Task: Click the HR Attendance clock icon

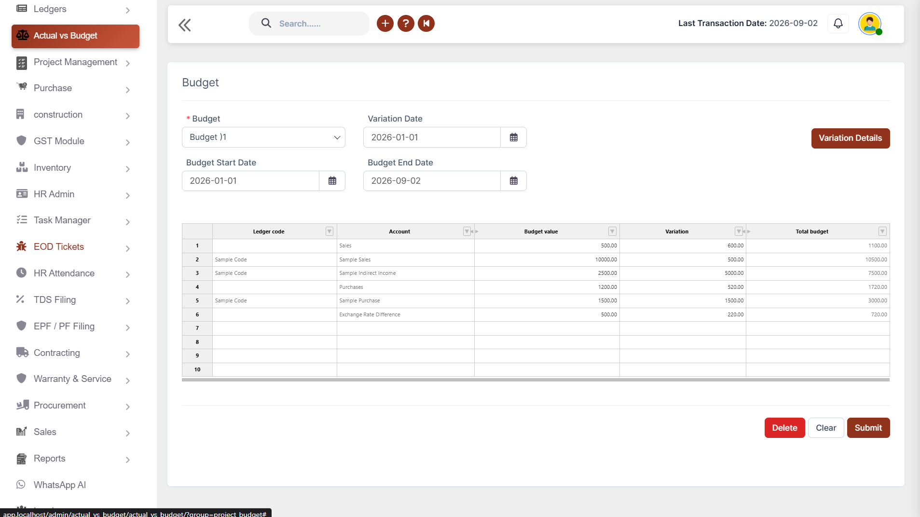Action: (x=21, y=273)
